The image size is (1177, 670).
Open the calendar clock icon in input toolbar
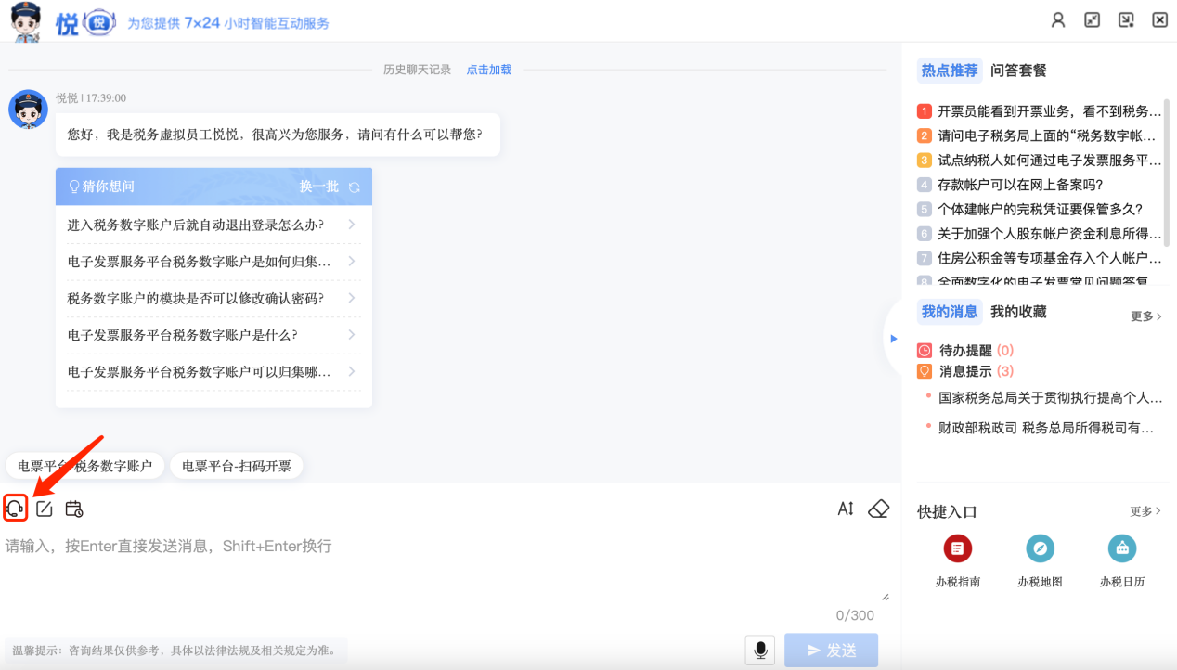[74, 509]
